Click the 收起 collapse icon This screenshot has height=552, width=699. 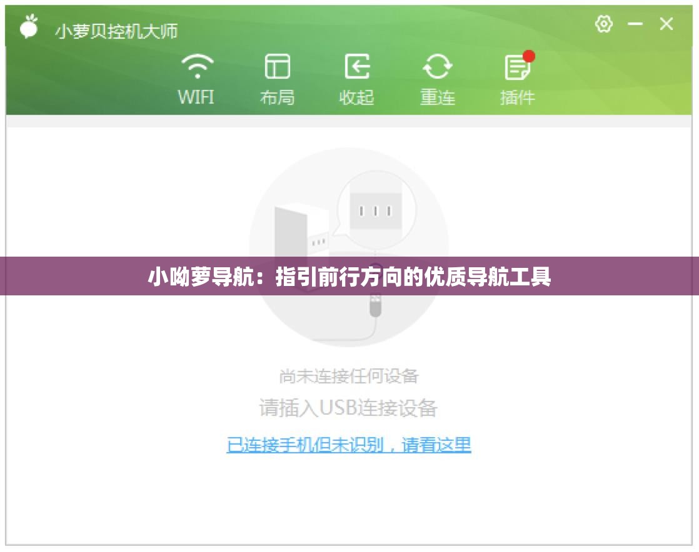(x=358, y=66)
